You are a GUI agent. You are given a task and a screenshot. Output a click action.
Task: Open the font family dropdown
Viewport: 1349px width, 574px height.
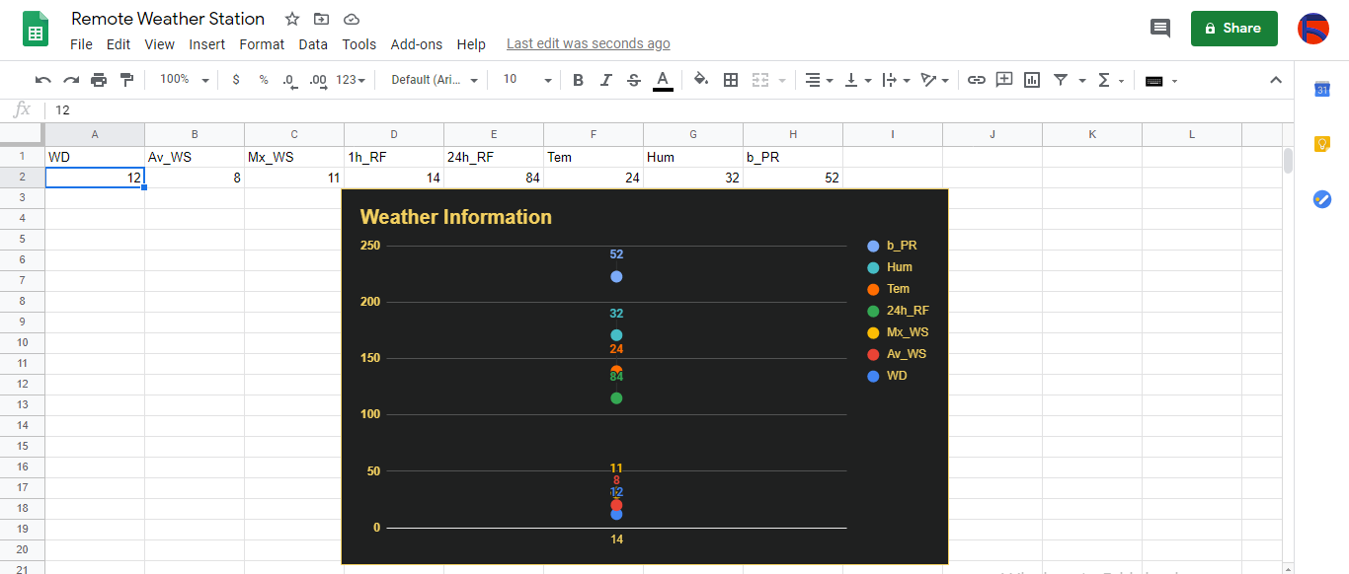[435, 80]
